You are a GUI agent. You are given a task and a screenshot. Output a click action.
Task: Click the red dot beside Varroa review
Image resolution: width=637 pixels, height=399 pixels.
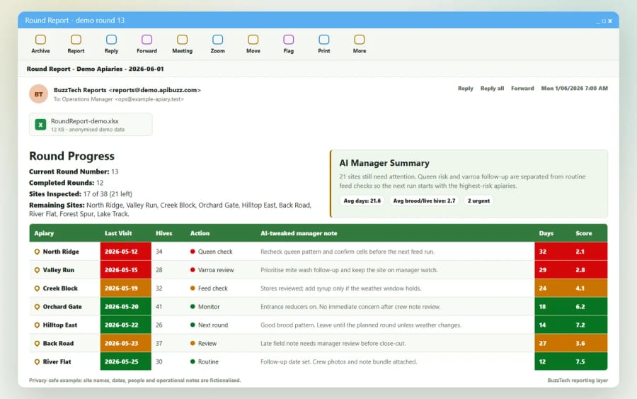click(x=193, y=269)
